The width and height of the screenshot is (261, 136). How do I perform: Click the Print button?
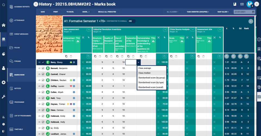pyautogui.click(x=55, y=12)
